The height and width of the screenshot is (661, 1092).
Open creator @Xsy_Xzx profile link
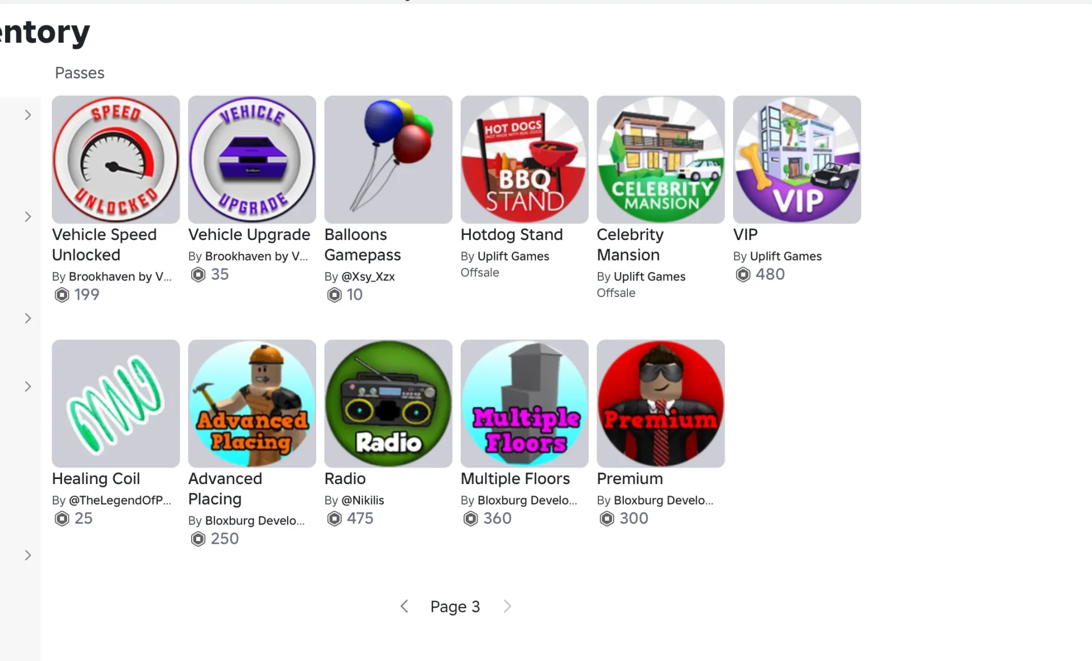(x=368, y=277)
